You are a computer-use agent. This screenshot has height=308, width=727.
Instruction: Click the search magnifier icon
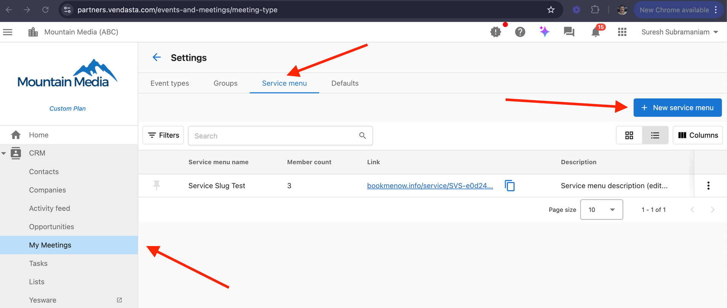[x=362, y=135]
